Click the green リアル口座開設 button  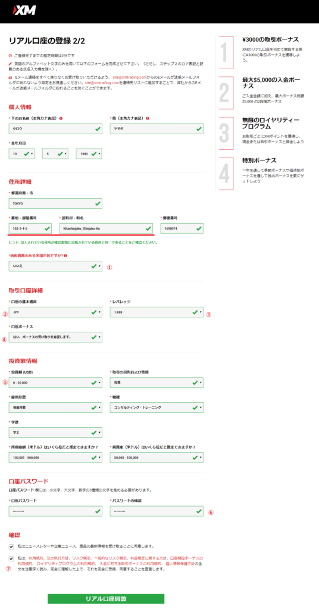click(x=106, y=598)
